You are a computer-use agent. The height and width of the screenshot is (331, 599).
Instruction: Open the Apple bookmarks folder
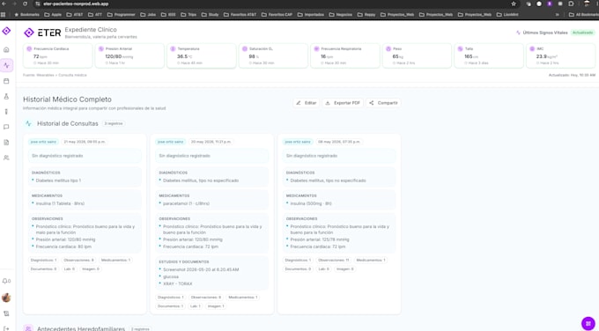click(53, 14)
